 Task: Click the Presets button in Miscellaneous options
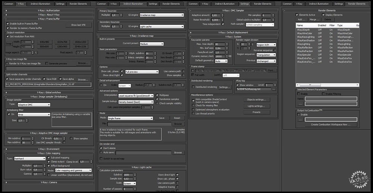coord(257,112)
